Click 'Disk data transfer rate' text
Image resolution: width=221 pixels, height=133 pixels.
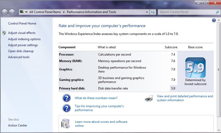pyautogui.click(x=113, y=88)
